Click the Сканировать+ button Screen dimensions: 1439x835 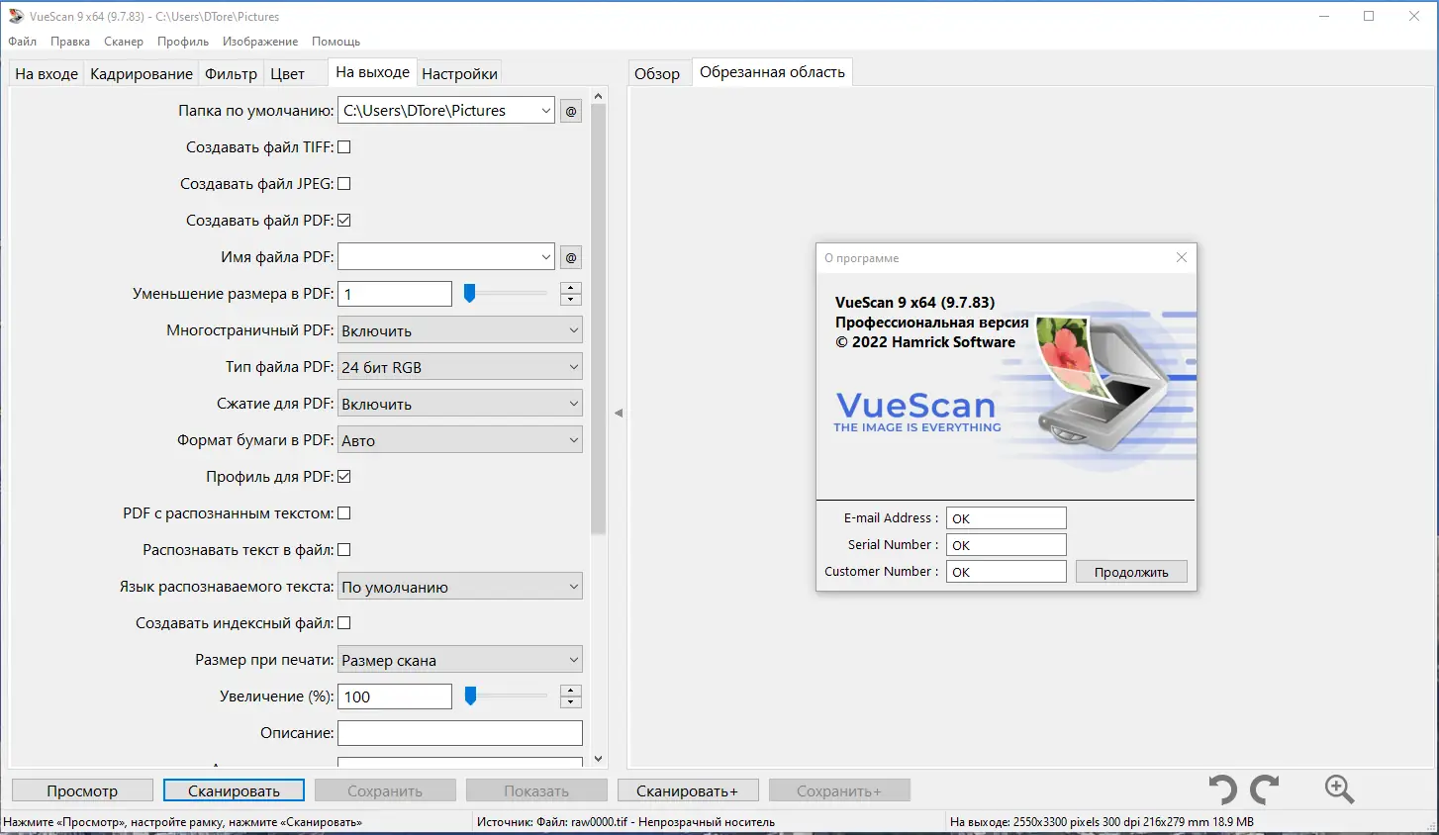click(688, 790)
